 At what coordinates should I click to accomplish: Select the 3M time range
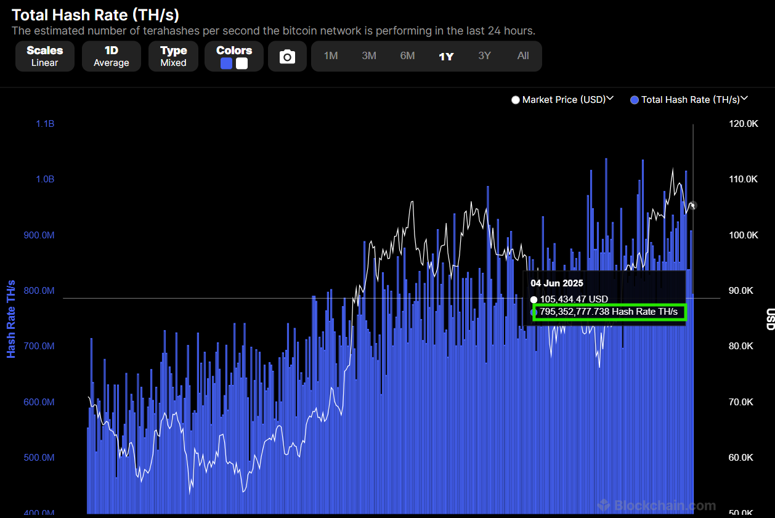click(369, 56)
